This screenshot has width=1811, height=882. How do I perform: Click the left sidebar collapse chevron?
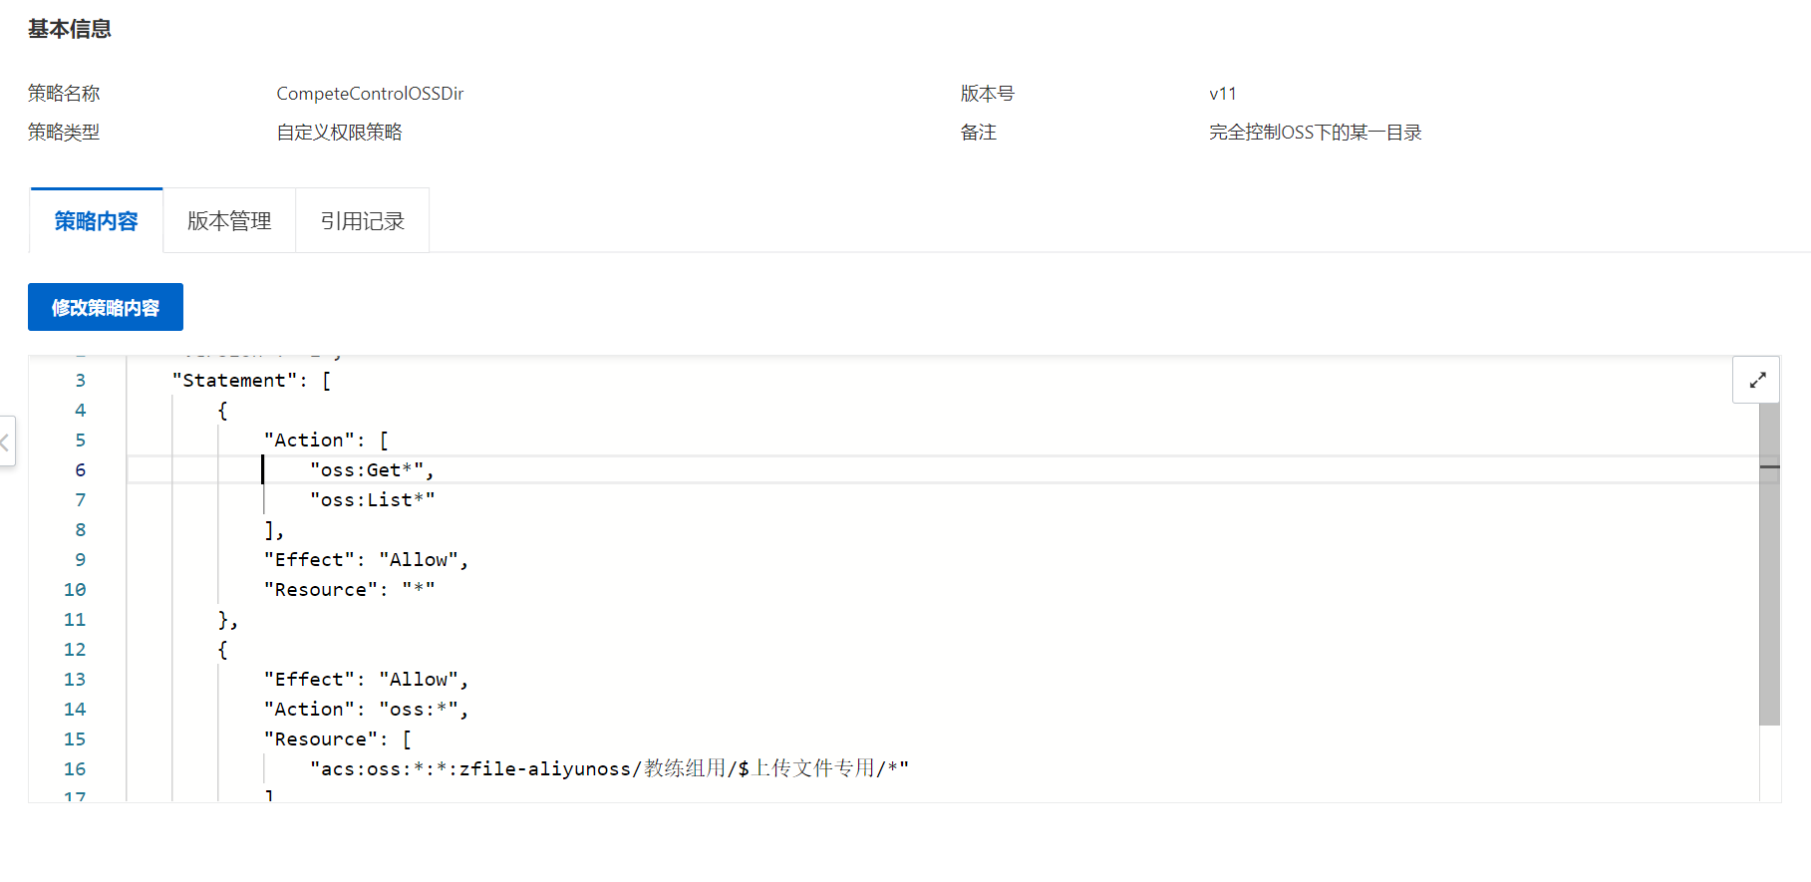[6, 441]
